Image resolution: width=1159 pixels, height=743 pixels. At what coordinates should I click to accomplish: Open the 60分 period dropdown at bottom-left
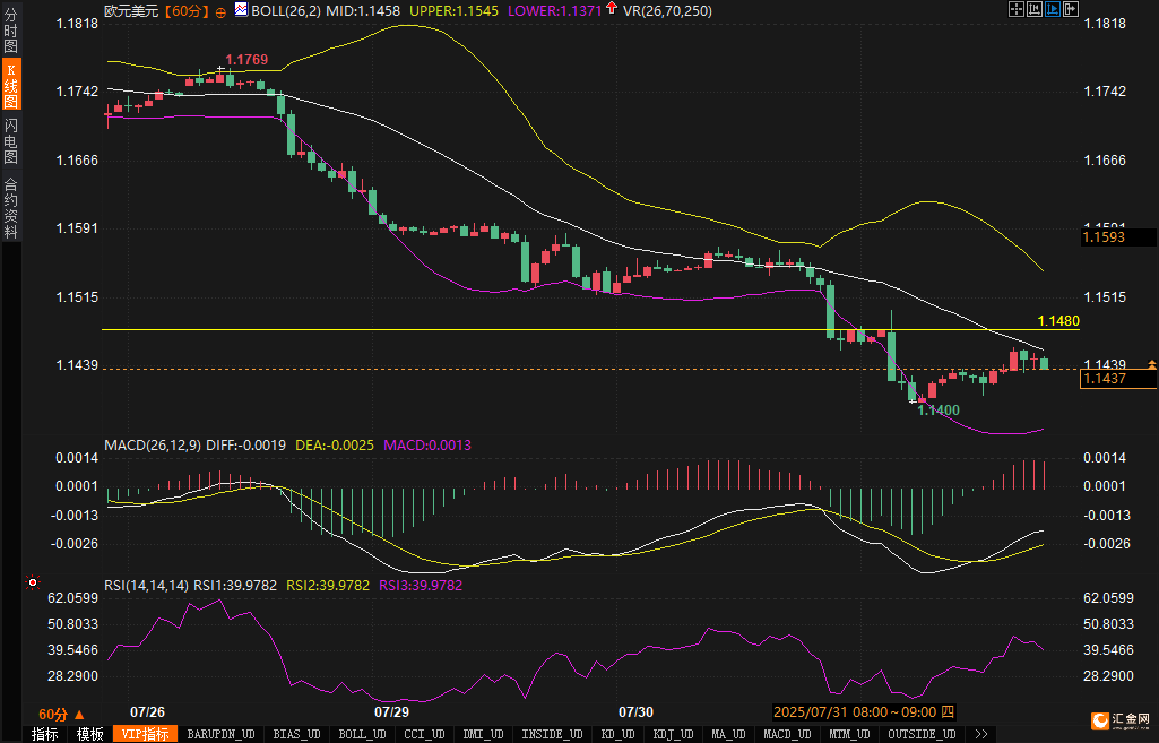(x=61, y=714)
